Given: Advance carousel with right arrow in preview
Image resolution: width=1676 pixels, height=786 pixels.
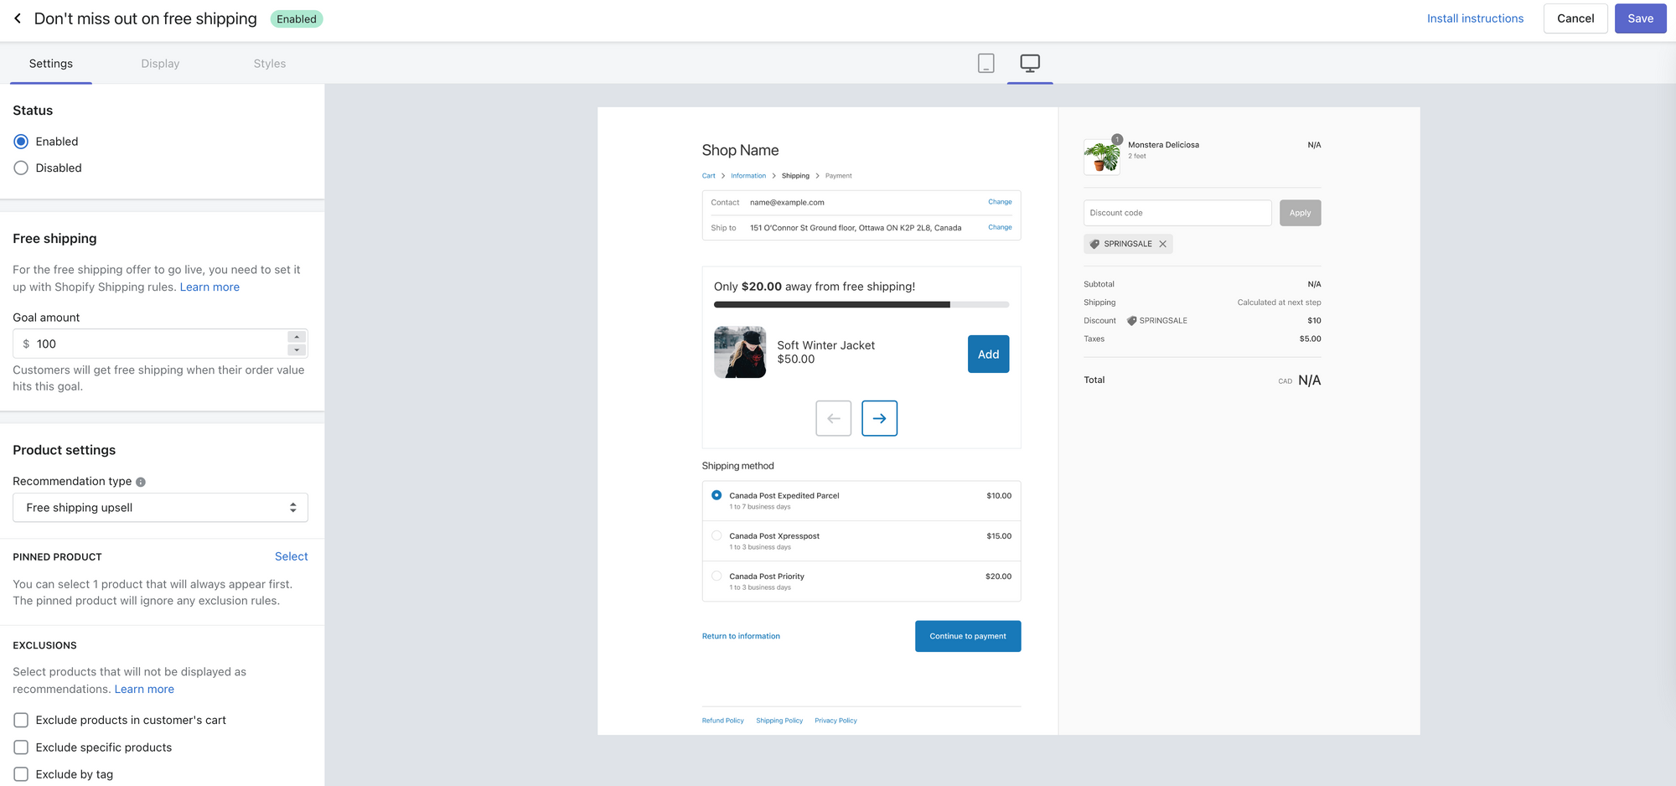Looking at the screenshot, I should pyautogui.click(x=879, y=418).
